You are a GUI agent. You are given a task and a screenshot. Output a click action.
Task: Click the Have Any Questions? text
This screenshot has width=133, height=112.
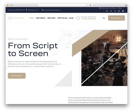(88, 17)
